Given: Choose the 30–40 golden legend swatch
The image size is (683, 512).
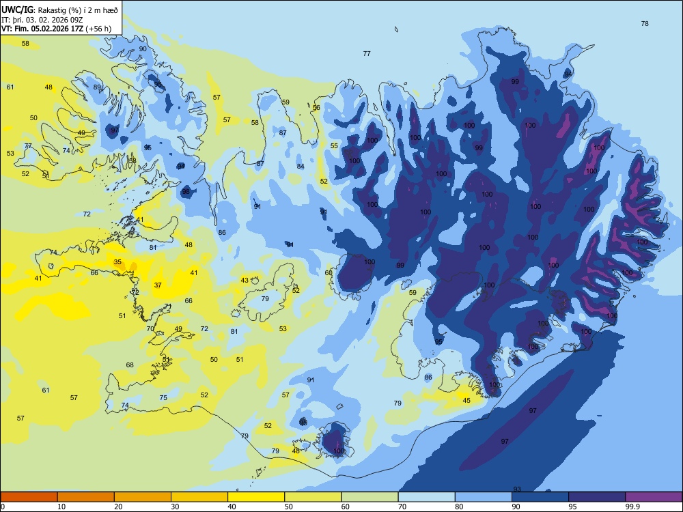Looking at the screenshot, I should coord(199,497).
